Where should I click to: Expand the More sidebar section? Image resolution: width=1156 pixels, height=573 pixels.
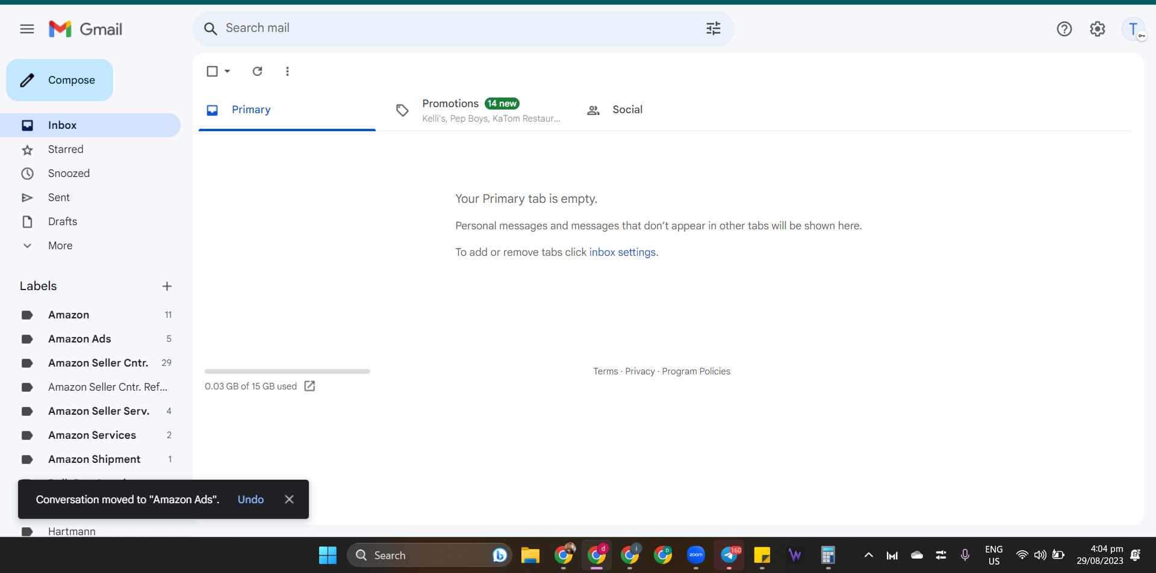pyautogui.click(x=90, y=246)
